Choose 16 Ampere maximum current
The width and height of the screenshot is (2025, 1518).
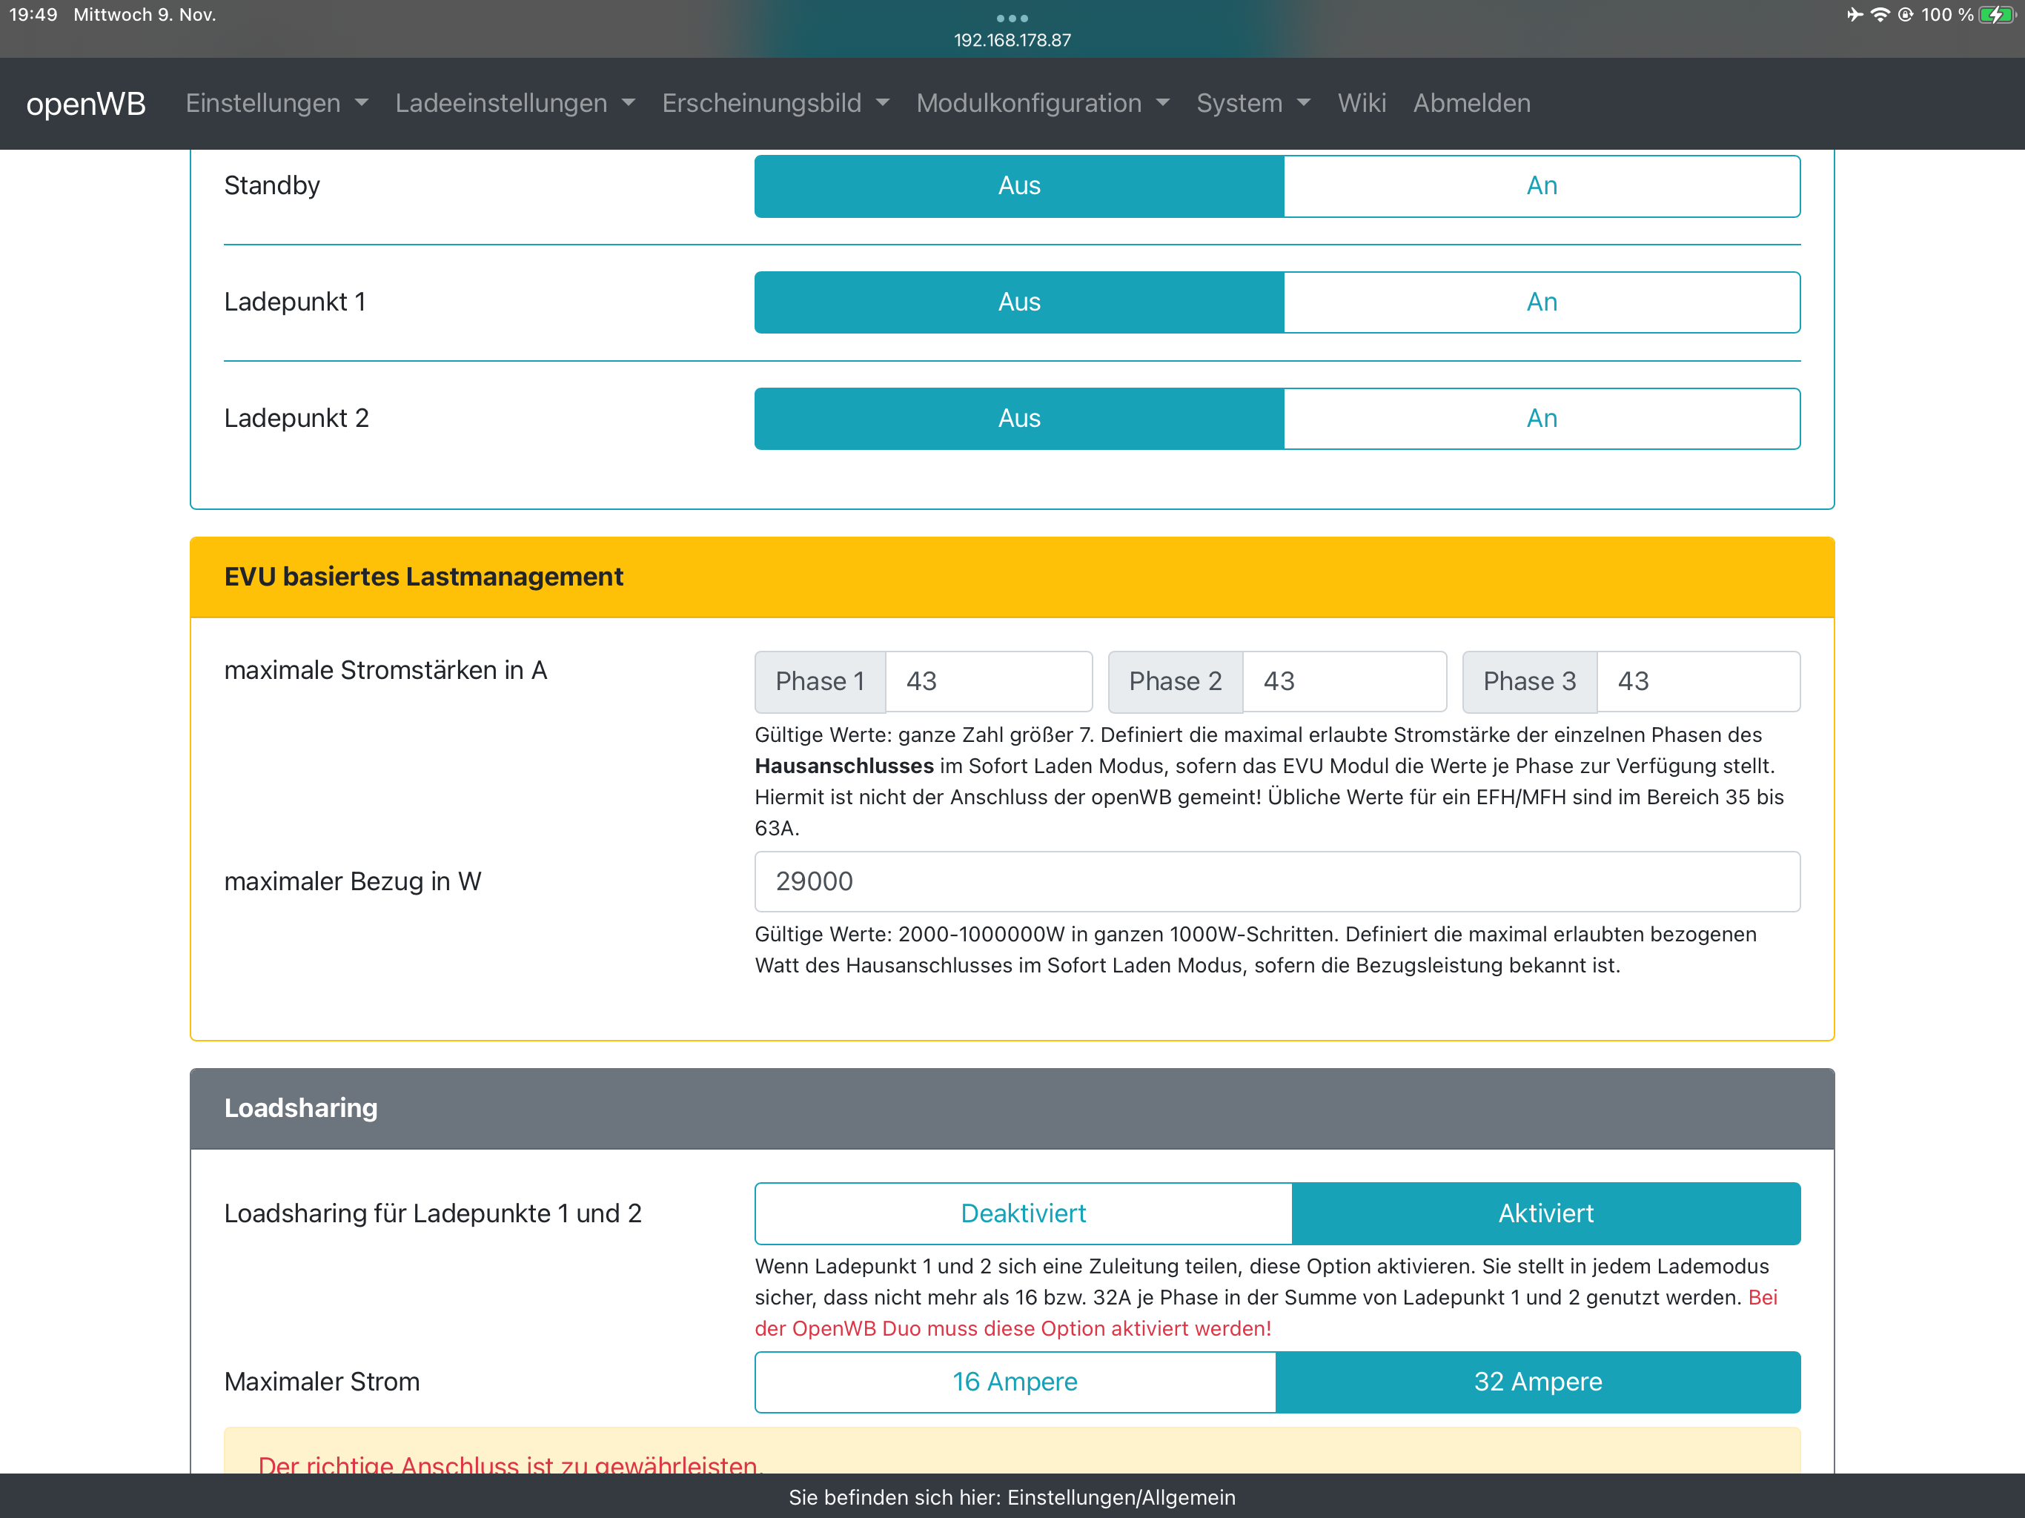point(1014,1382)
